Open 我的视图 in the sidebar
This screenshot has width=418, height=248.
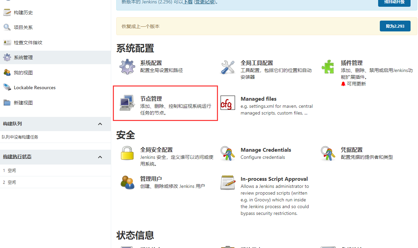23,73
